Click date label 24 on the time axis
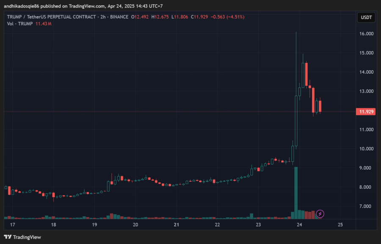The height and width of the screenshot is (244, 381). coord(299,225)
